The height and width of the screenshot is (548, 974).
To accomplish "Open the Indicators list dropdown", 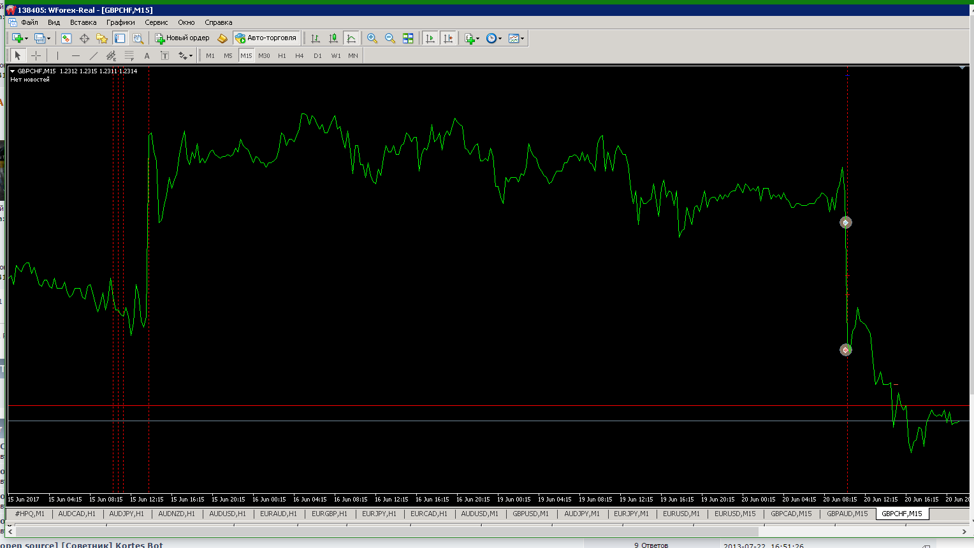I will click(x=472, y=38).
